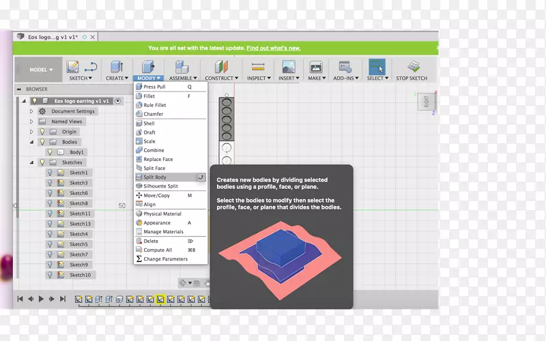Click the Stop Sketch icon
The image size is (546, 341).
(414, 67)
